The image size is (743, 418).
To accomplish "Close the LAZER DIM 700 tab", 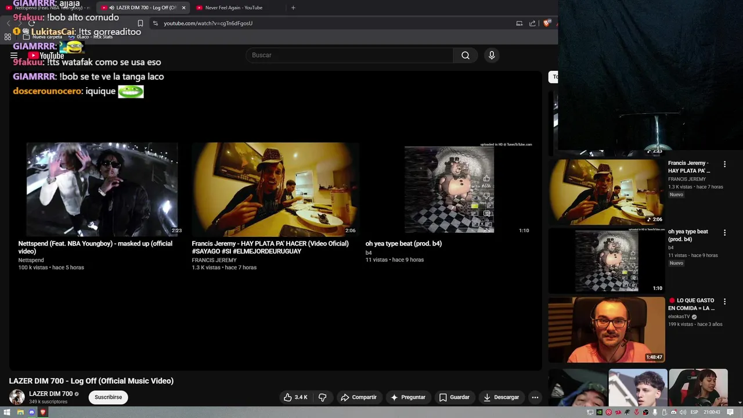I will click(x=184, y=8).
